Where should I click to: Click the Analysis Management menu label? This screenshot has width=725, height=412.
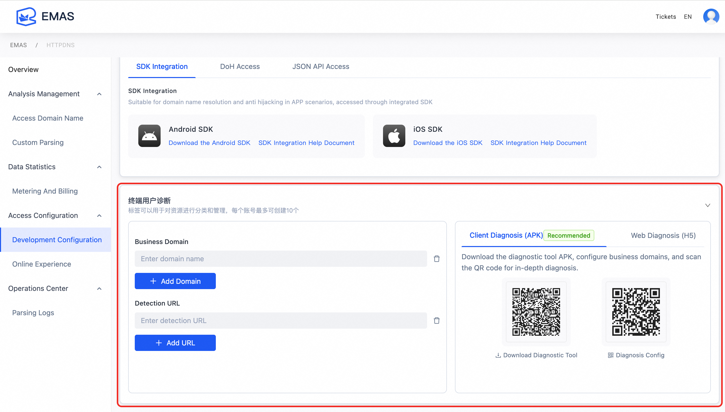point(44,94)
